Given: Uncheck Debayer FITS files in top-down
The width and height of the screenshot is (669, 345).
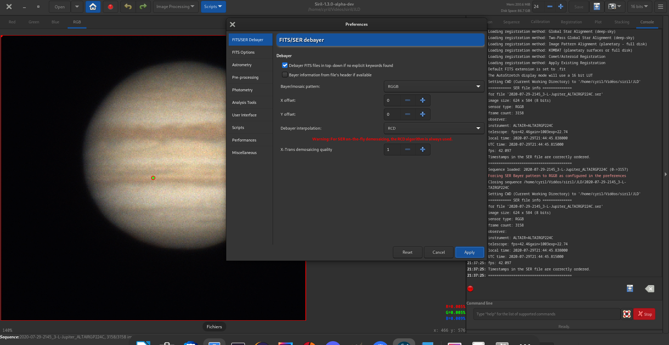Looking at the screenshot, I should point(285,65).
